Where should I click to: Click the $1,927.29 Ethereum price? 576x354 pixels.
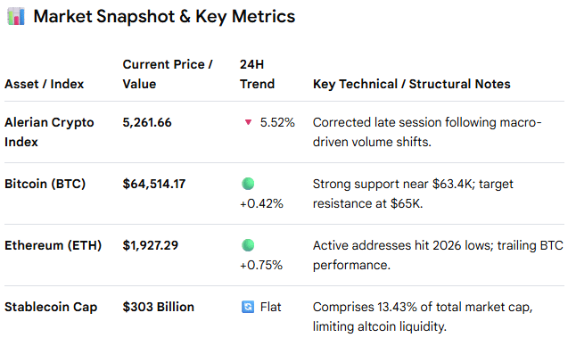pyautogui.click(x=151, y=245)
